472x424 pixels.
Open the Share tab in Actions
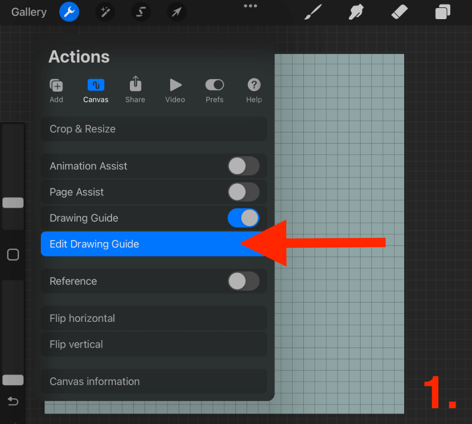135,90
